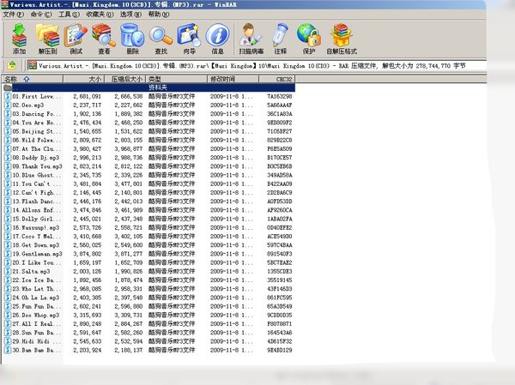Sort by CRC32 column header
The height and width of the screenshot is (385, 515).
tap(277, 79)
